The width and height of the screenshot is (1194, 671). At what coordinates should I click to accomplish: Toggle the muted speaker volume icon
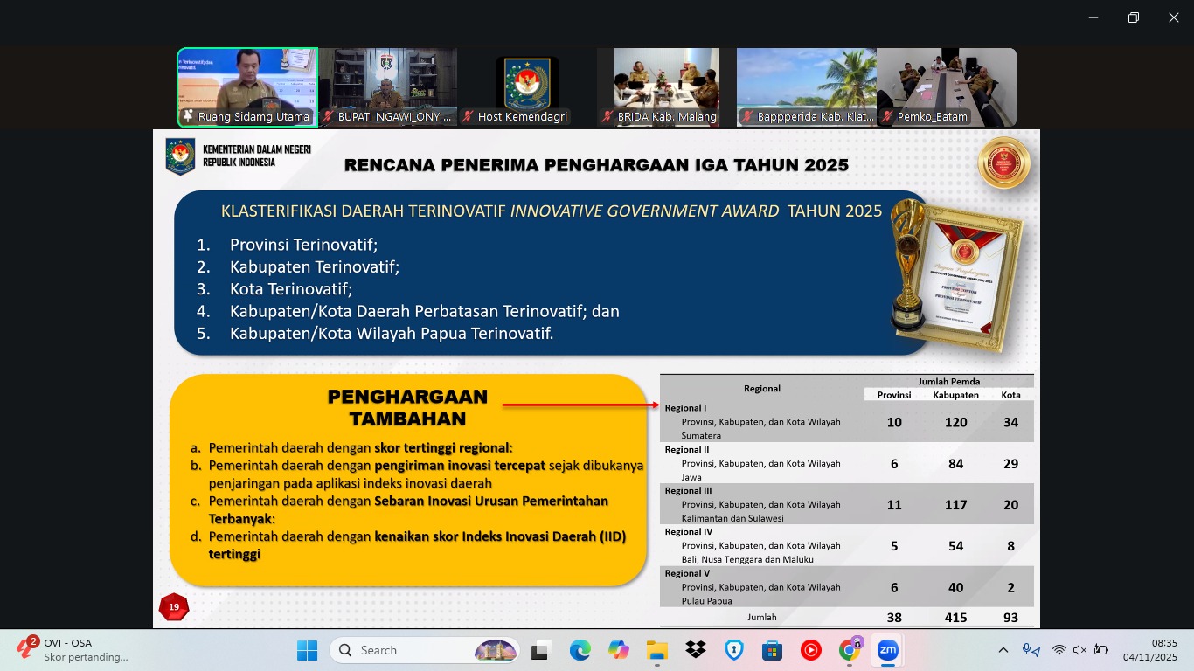[1079, 650]
